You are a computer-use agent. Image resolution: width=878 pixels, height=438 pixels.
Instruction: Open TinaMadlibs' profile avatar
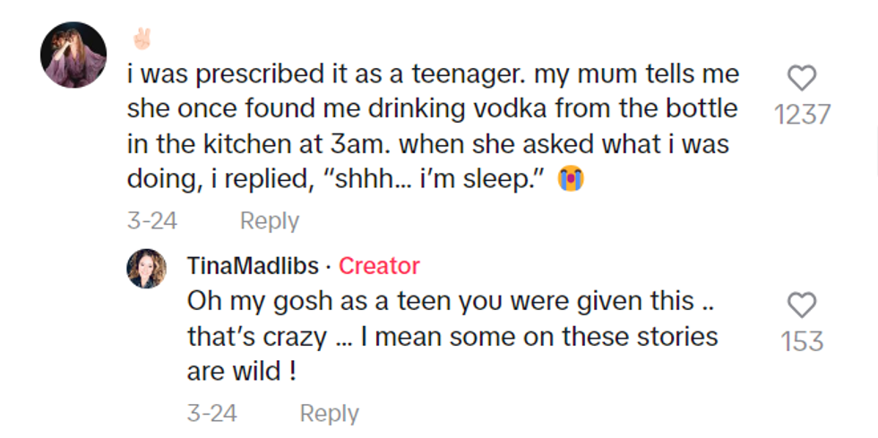[x=146, y=268]
